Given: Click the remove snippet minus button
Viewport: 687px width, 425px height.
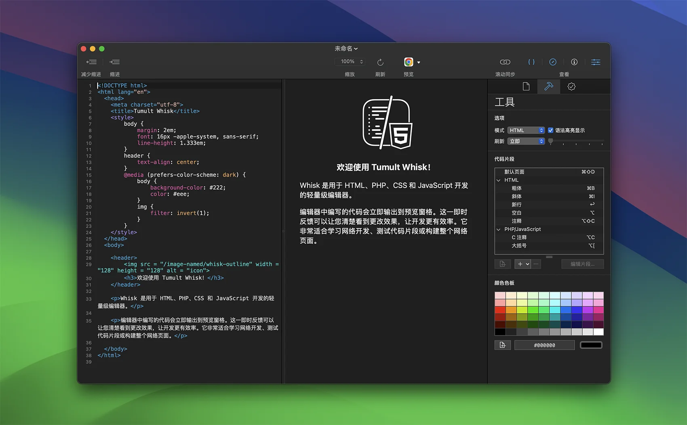Looking at the screenshot, I should point(536,264).
